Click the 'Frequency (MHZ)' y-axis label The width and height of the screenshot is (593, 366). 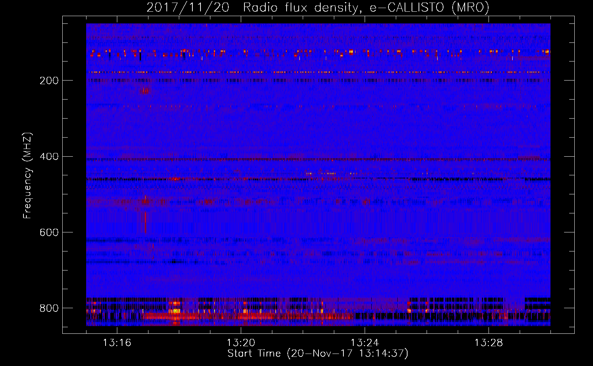click(27, 175)
